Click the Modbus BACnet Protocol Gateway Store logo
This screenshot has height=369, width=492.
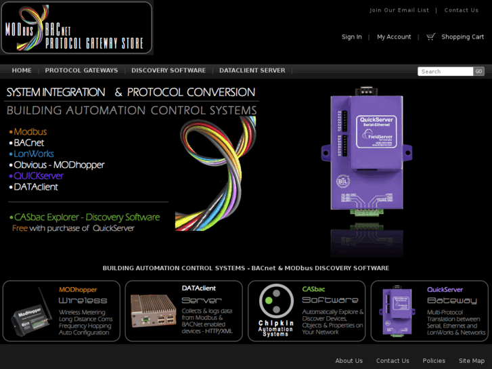coord(76,28)
